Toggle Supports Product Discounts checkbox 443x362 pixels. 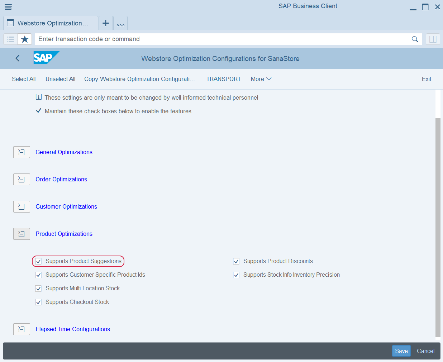(x=236, y=261)
